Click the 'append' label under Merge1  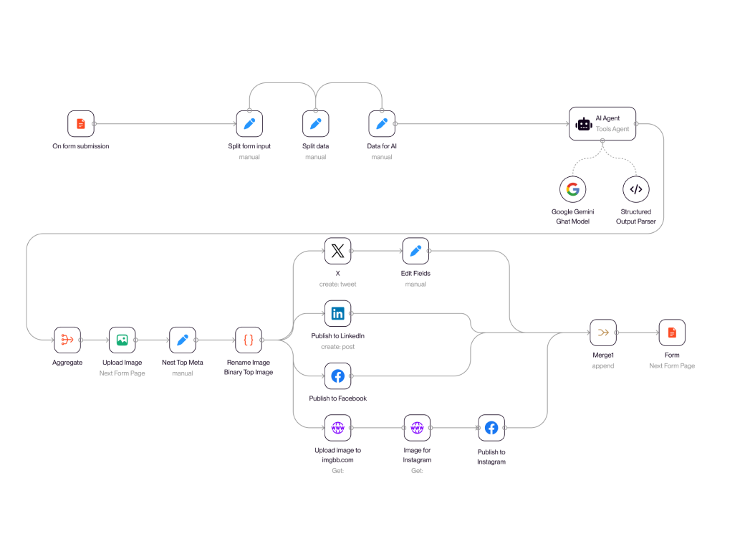pos(603,366)
